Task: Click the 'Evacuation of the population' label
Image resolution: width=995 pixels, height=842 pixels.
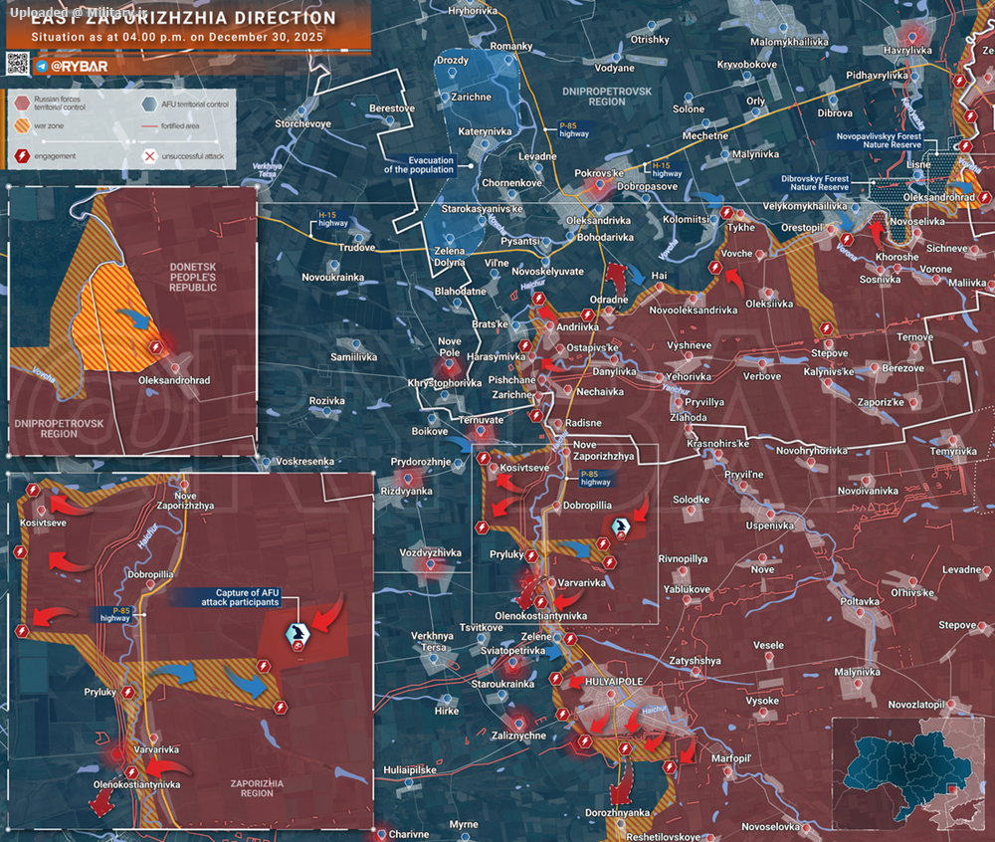Action: coord(419,164)
